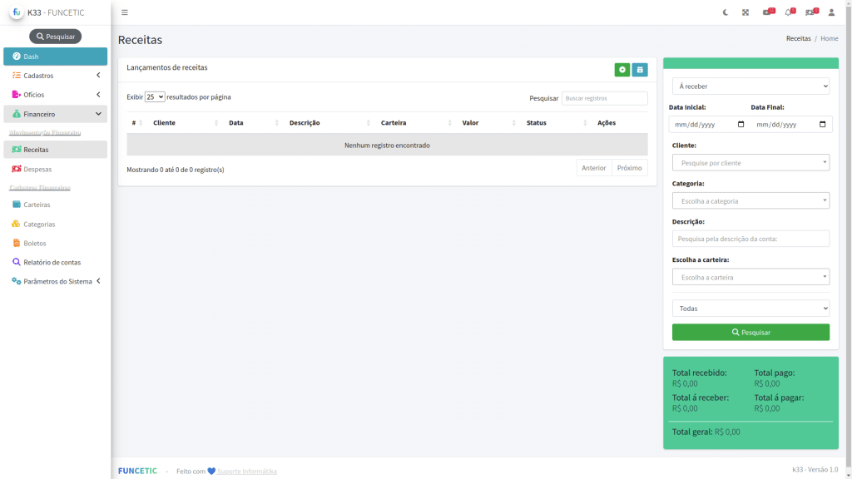Image resolution: width=852 pixels, height=479 pixels.
Task: Open the À receber status dropdown
Action: [751, 86]
